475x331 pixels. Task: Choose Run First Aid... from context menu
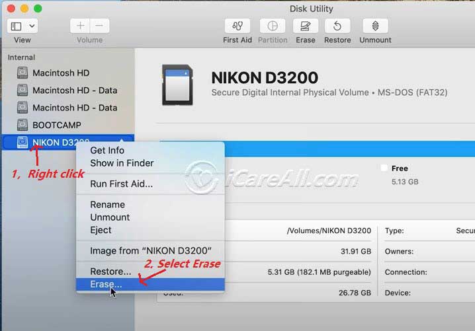coord(150,184)
